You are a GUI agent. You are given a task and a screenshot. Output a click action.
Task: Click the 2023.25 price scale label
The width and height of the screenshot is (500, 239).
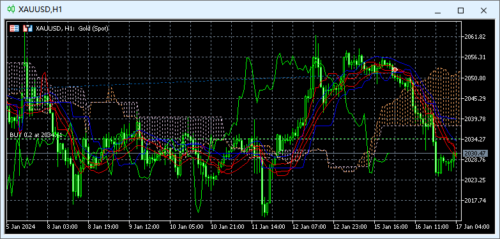475,180
